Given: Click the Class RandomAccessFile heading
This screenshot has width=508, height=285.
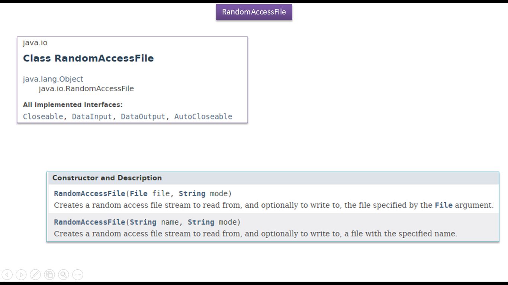Looking at the screenshot, I should pos(88,58).
